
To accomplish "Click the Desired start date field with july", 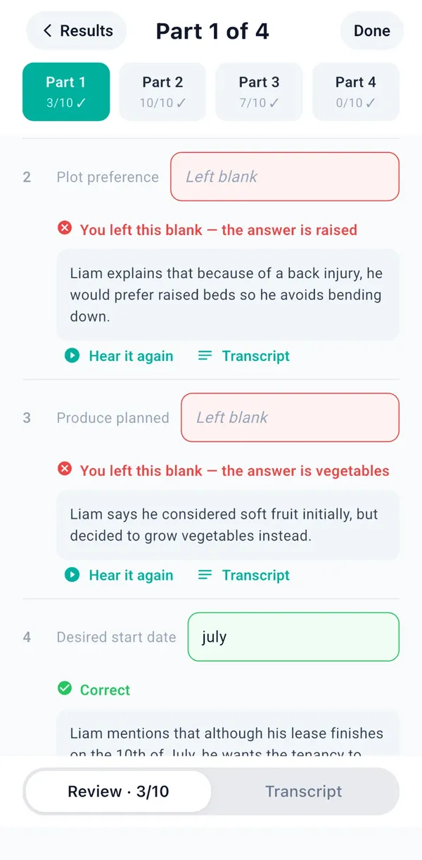I will [293, 637].
